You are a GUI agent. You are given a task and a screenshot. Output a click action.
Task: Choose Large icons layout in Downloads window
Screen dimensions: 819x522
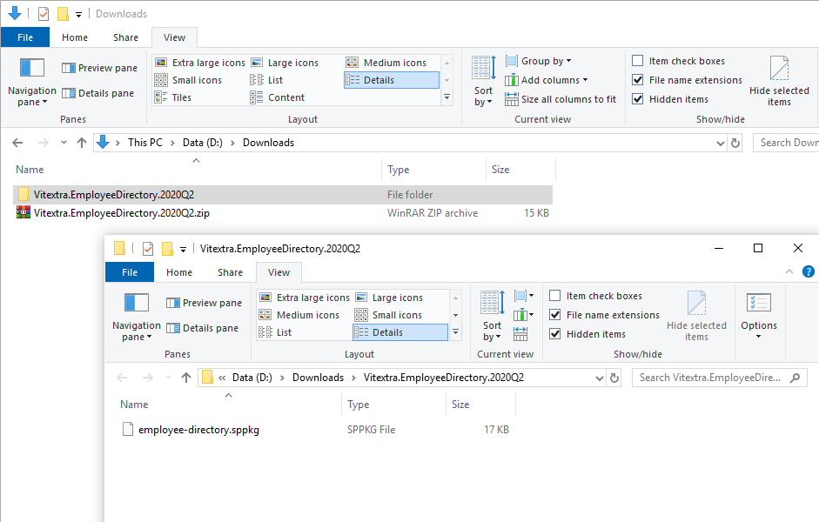285,63
